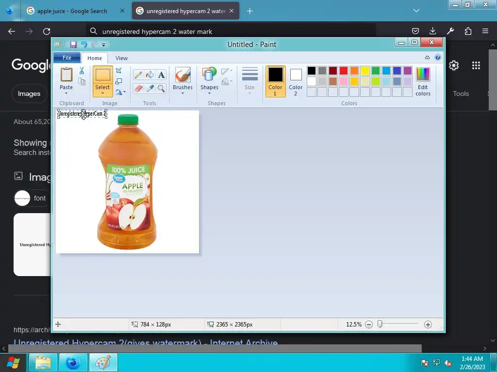Click the Crop tool icon
Image resolution: width=497 pixels, height=372 pixels.
pyautogui.click(x=118, y=71)
